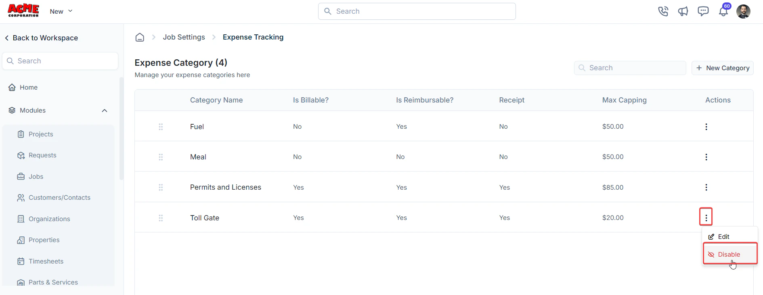The image size is (763, 295).
Task: Open actions menu for Permits and Licenses
Action: click(x=706, y=187)
